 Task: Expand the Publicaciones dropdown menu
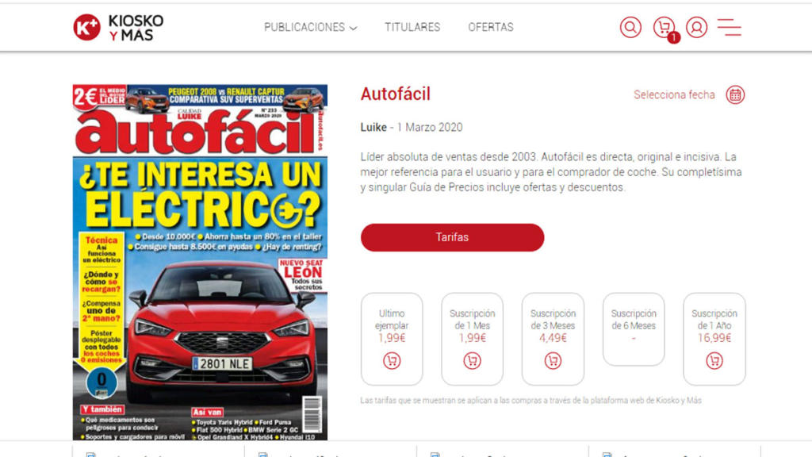[x=310, y=27]
